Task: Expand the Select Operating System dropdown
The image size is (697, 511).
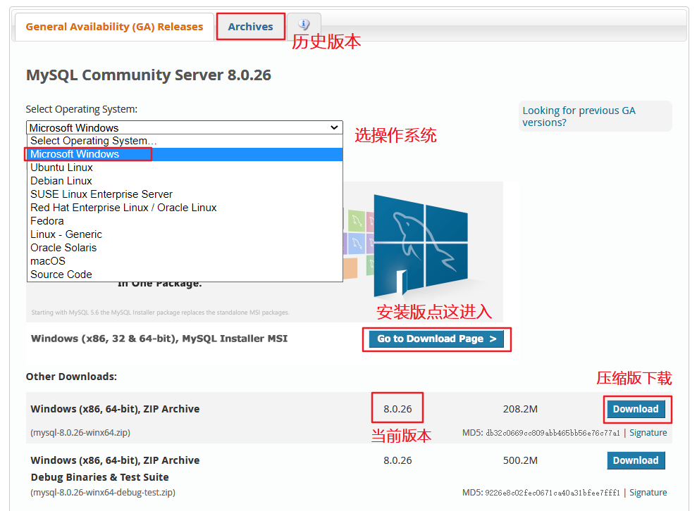Action: click(184, 127)
